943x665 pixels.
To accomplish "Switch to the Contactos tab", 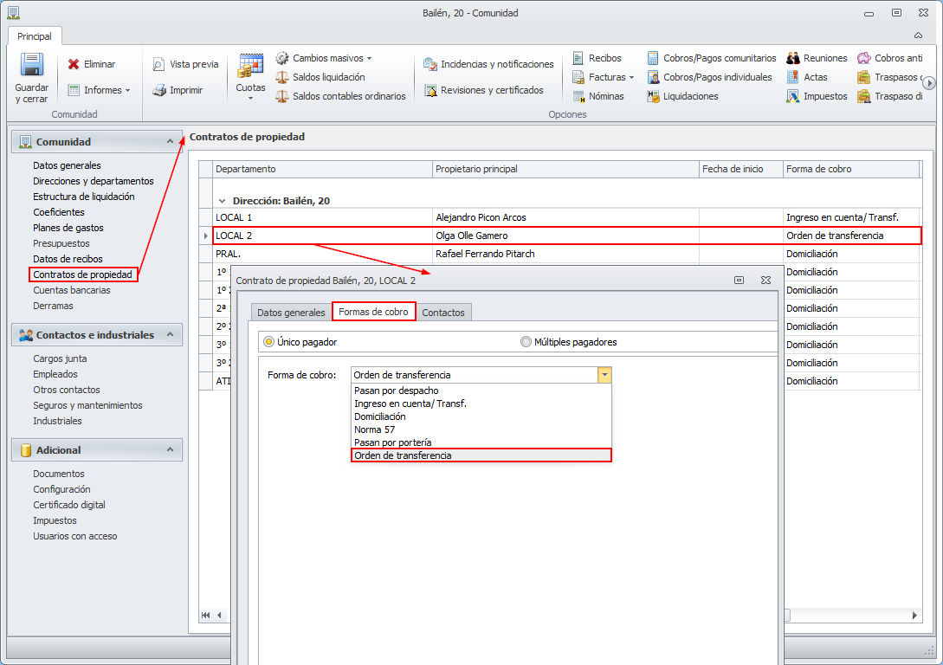I will click(x=443, y=312).
